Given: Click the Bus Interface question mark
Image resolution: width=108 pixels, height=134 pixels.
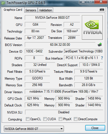Looking at the screenshot, I should 102,58.
